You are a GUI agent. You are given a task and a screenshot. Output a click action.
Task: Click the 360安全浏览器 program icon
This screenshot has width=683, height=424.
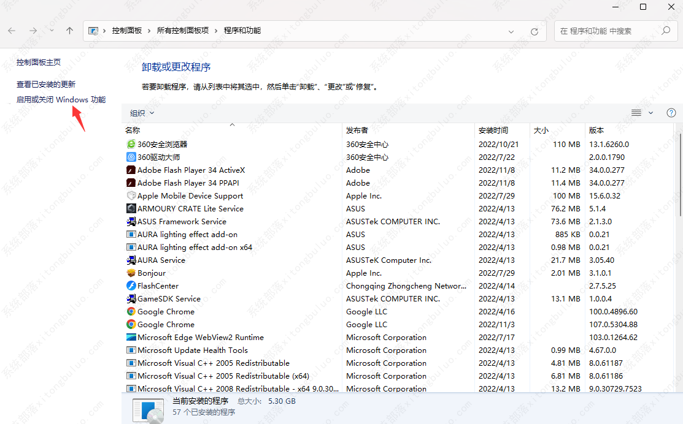pos(131,145)
